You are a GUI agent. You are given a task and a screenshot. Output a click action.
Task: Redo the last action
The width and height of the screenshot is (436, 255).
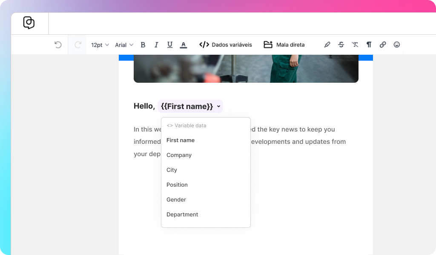pos(78,45)
